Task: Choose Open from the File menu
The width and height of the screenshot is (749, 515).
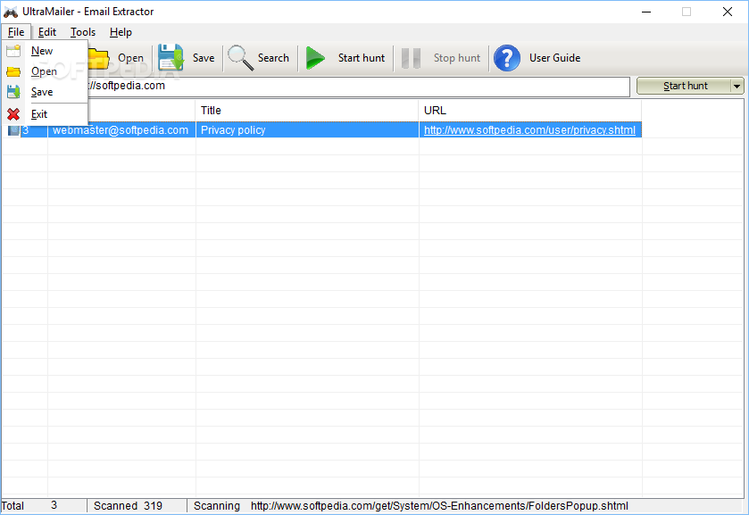Action: pyautogui.click(x=45, y=71)
